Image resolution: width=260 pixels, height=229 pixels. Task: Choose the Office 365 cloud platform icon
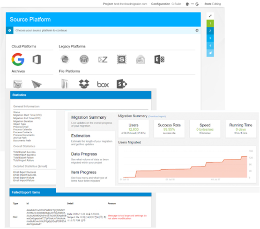click(37, 59)
